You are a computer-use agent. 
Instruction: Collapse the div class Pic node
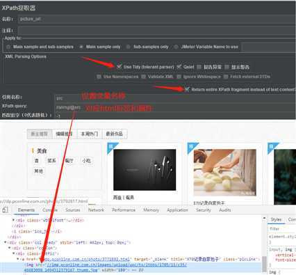click(14, 253)
